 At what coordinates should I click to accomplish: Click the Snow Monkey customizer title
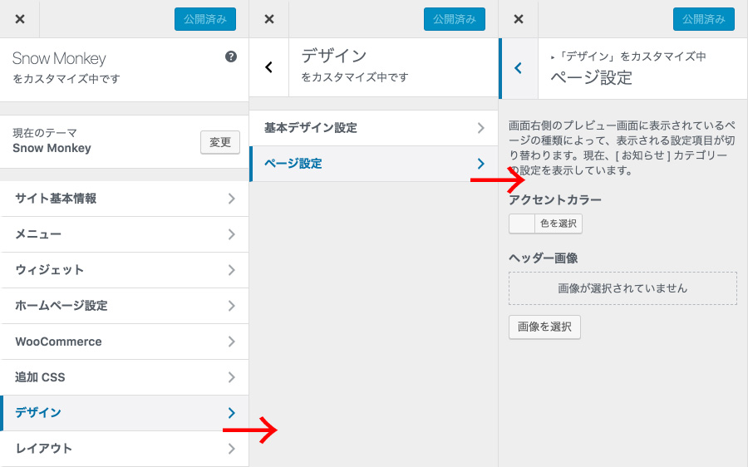pyautogui.click(x=59, y=59)
